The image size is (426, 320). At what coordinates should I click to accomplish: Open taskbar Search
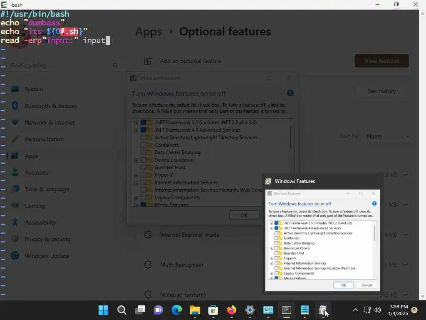pyautogui.click(x=122, y=310)
